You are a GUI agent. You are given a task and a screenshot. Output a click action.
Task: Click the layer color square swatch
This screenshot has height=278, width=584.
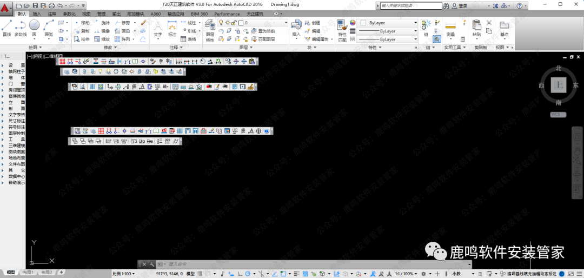[x=241, y=23]
